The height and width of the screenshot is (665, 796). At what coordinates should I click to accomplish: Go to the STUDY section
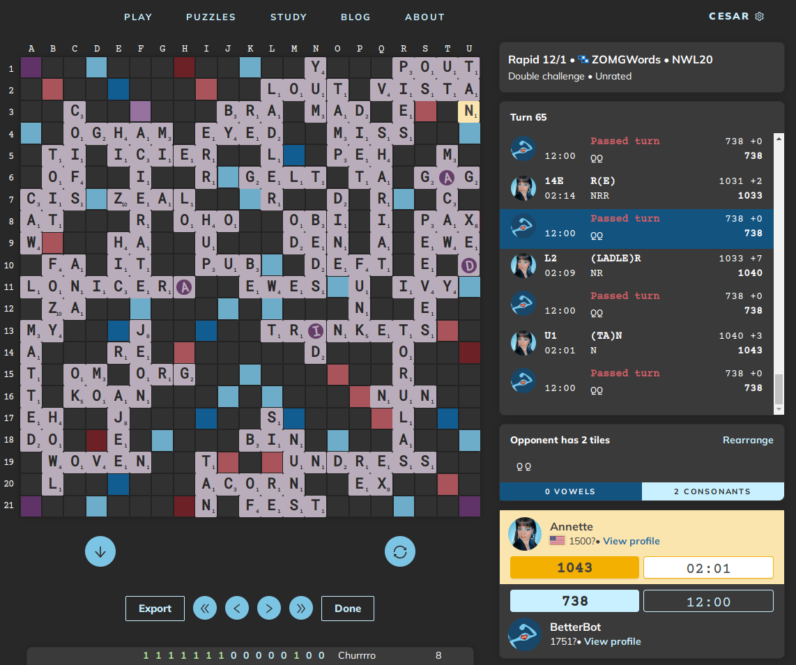point(288,17)
